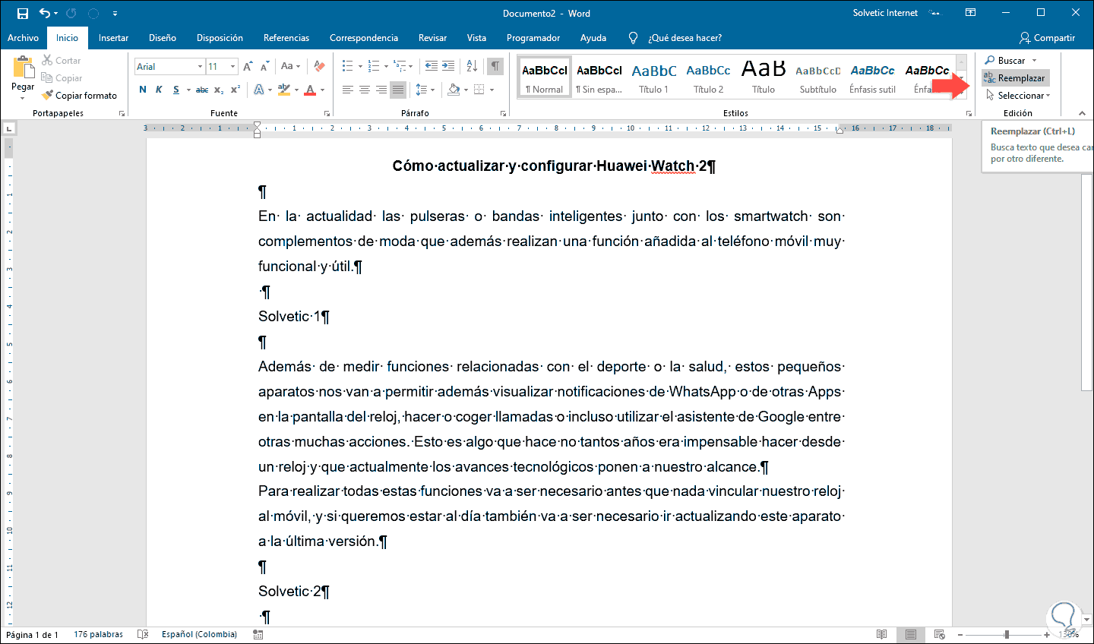Decrease paragraph indent
This screenshot has width=1094, height=644.
click(x=432, y=66)
